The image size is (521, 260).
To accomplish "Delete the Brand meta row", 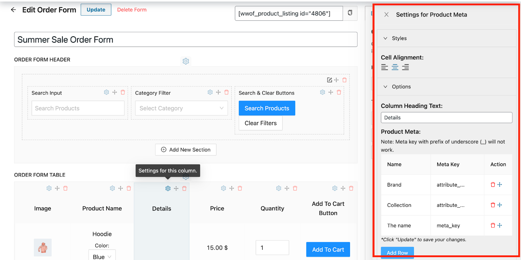I will [x=493, y=185].
